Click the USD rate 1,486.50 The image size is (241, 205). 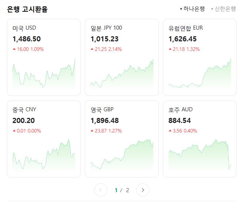coord(27,39)
